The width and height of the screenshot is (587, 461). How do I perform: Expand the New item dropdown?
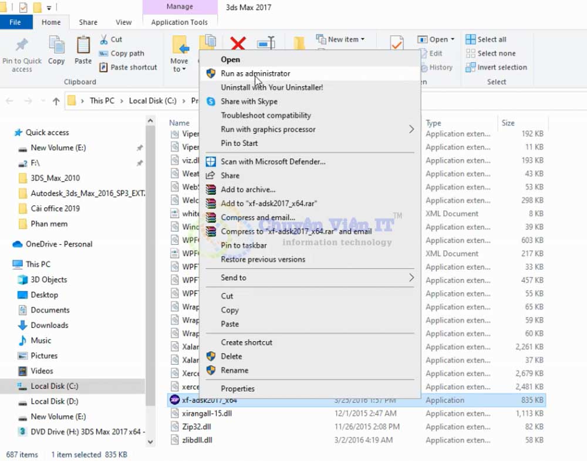click(x=363, y=39)
